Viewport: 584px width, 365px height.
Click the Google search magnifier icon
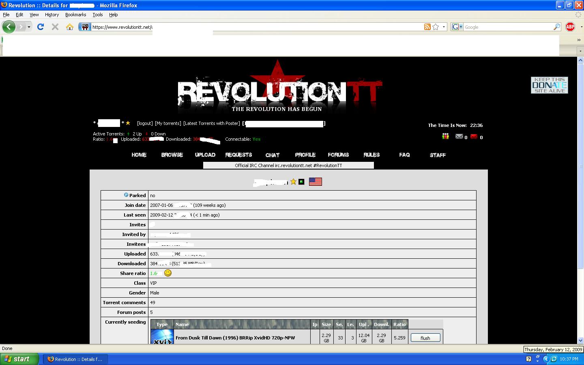click(557, 27)
